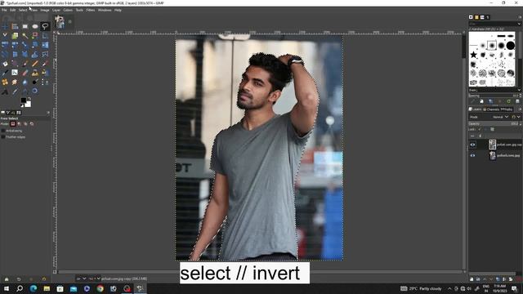Switch to the Paths tab in dock

pos(507,109)
